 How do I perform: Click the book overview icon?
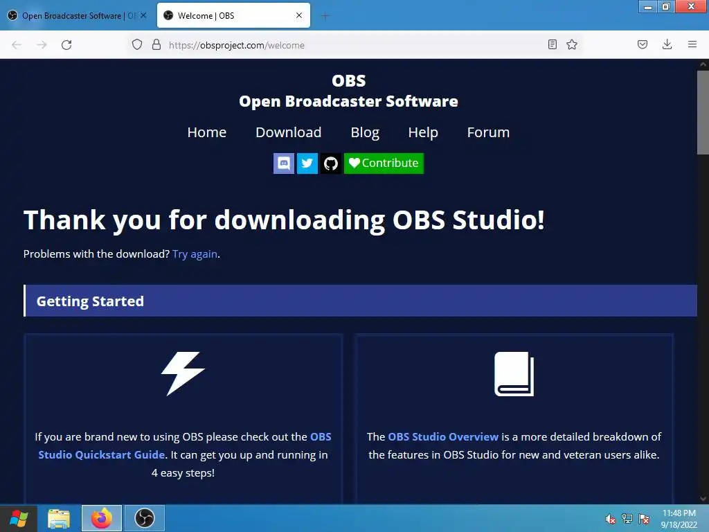coord(514,373)
